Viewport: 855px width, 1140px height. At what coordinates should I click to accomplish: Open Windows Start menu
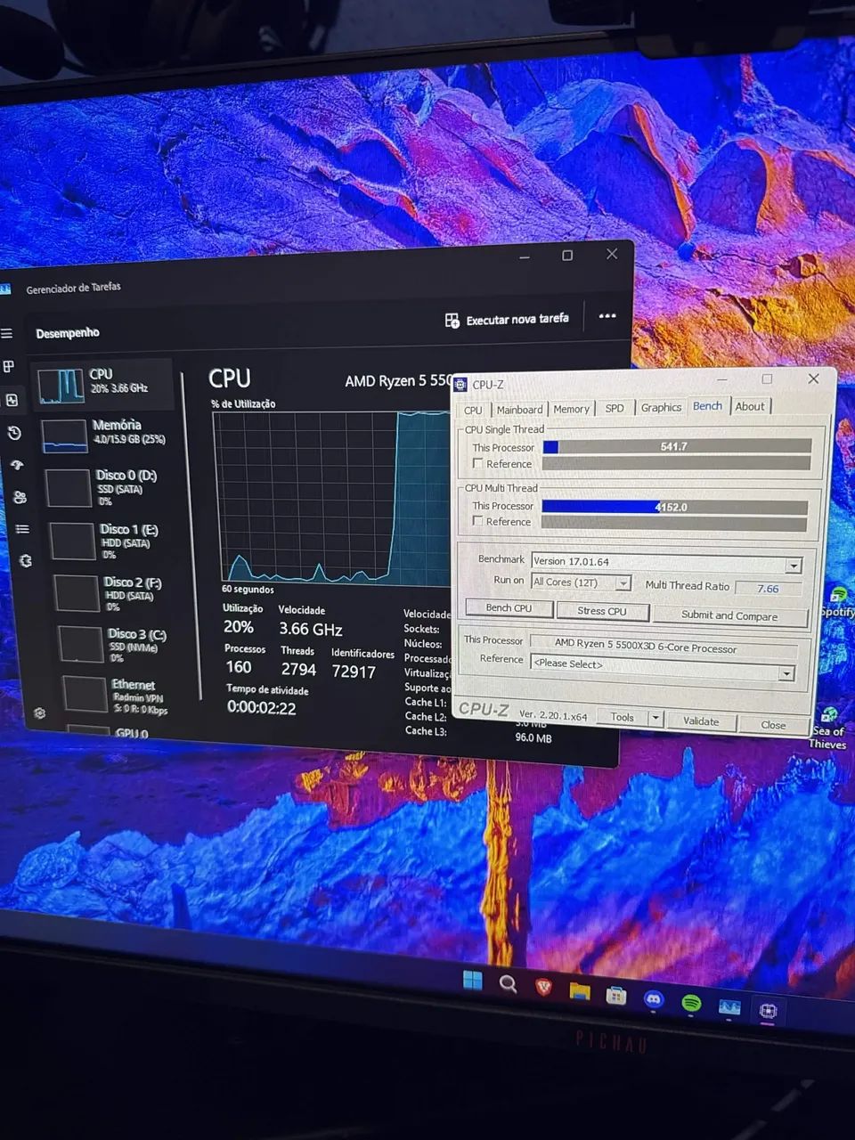(x=472, y=981)
